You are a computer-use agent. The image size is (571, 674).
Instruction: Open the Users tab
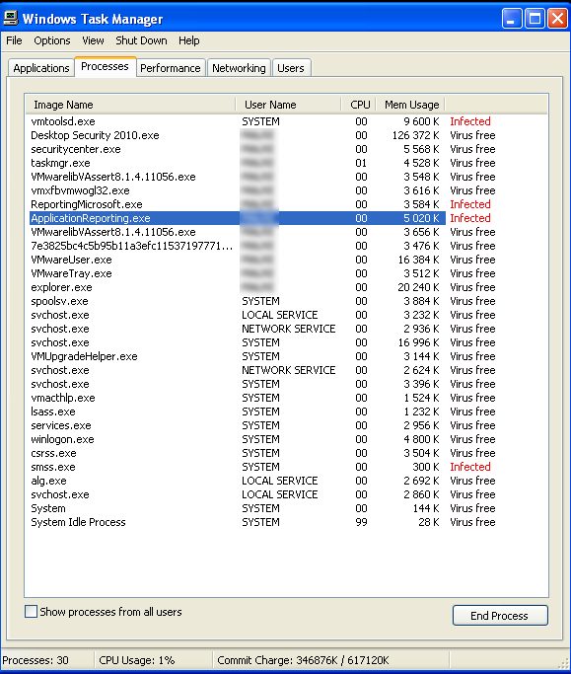pos(291,68)
